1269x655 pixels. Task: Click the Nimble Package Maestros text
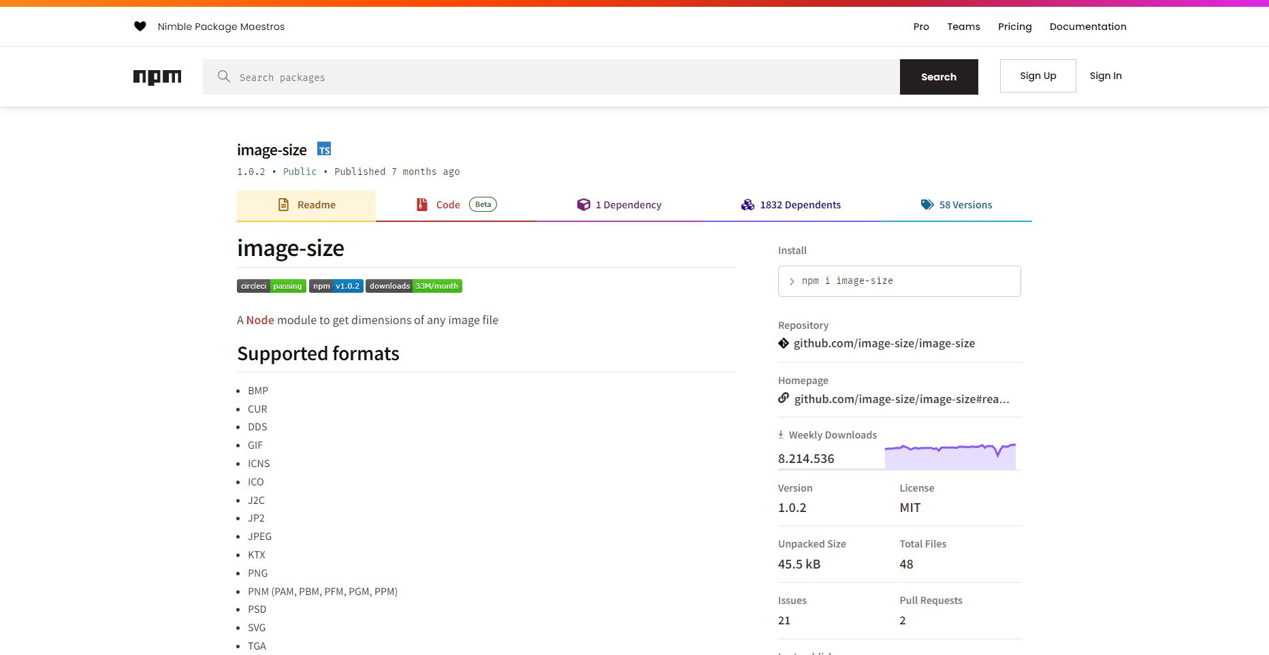click(221, 27)
